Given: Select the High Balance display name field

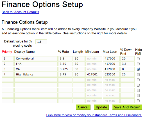Looking at the screenshot, I should click(x=36, y=75).
